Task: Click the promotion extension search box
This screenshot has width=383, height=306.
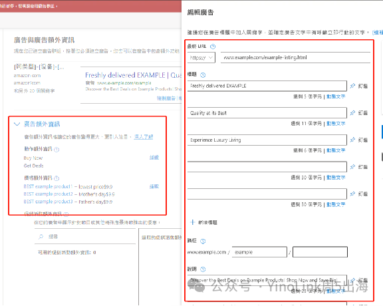Action: (x=85, y=237)
